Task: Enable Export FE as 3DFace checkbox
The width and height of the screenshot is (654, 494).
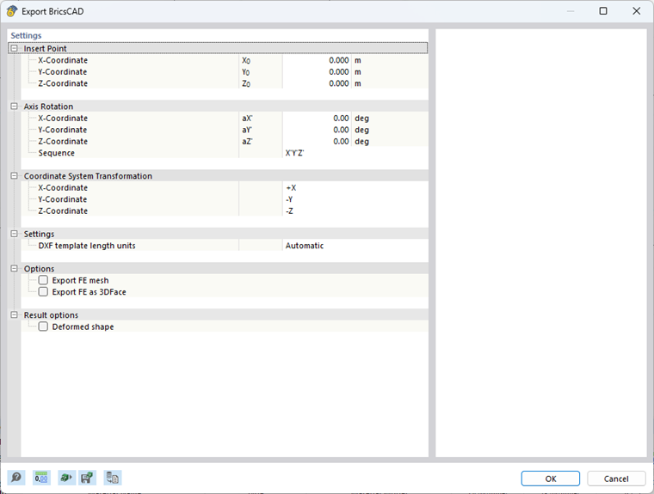Action: coord(43,291)
